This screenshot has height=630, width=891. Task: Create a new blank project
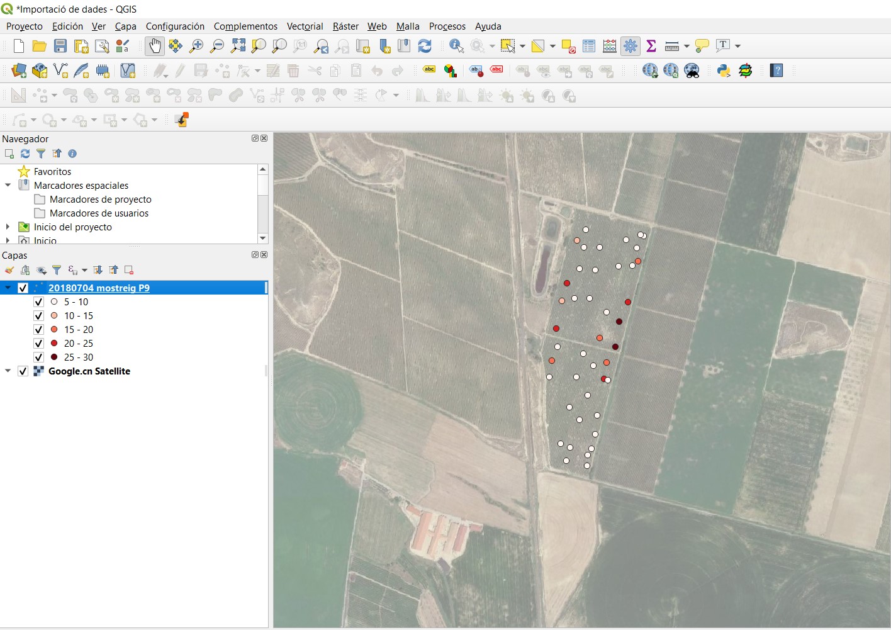pos(19,46)
